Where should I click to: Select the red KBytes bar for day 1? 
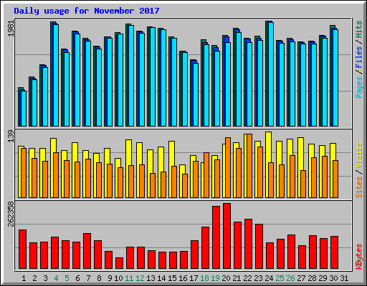point(22,250)
